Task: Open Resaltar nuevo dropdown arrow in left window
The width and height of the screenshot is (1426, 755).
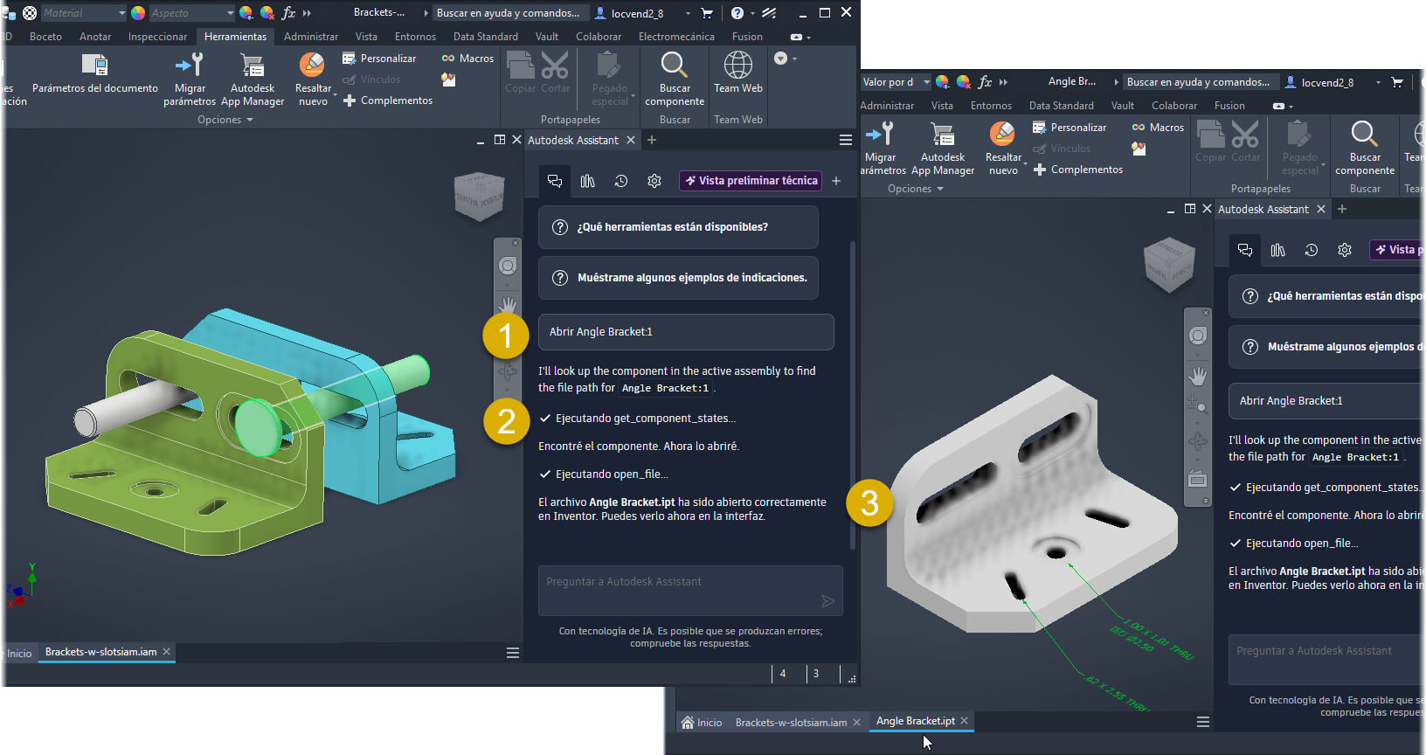Action: point(336,94)
